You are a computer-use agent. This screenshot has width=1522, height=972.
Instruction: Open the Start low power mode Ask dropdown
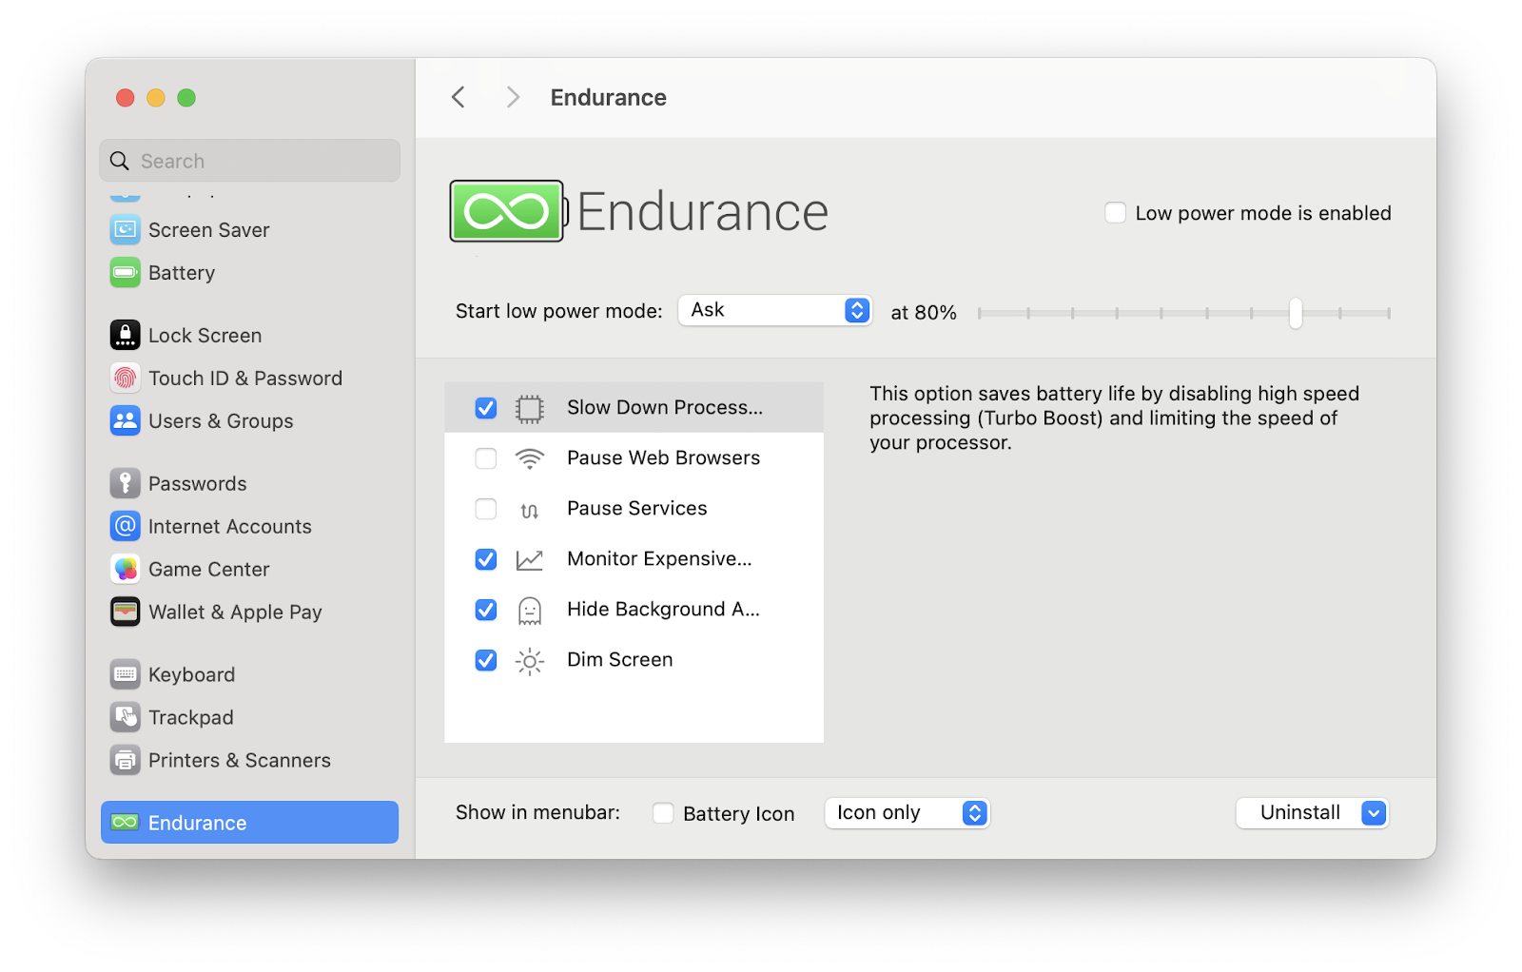point(775,310)
